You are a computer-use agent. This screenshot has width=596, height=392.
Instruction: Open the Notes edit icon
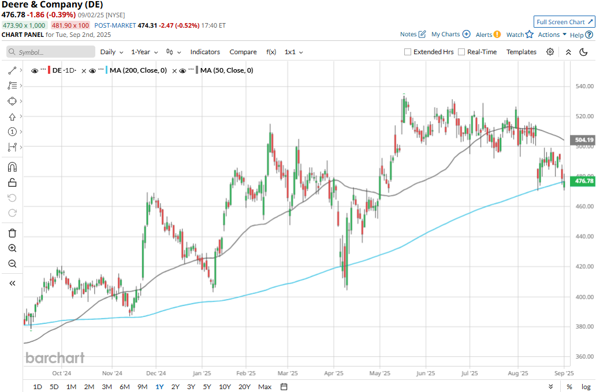coord(422,34)
